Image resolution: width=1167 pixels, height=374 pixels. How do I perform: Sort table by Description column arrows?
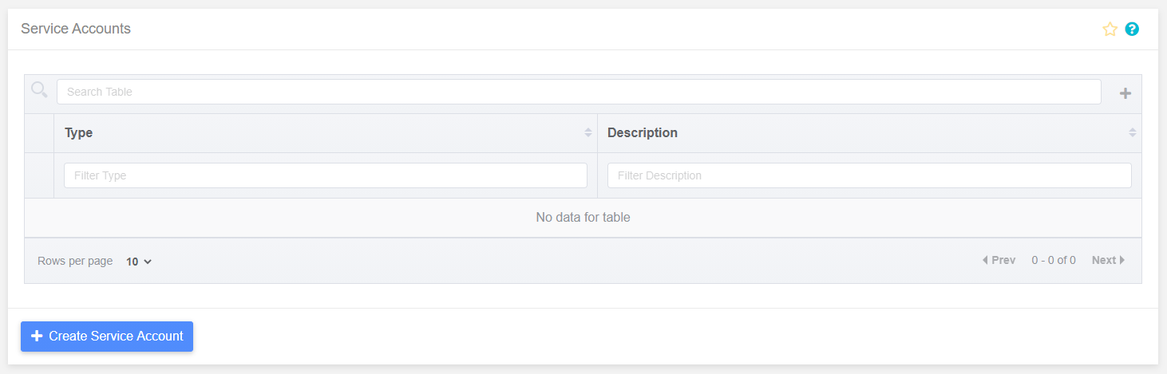tap(1132, 132)
